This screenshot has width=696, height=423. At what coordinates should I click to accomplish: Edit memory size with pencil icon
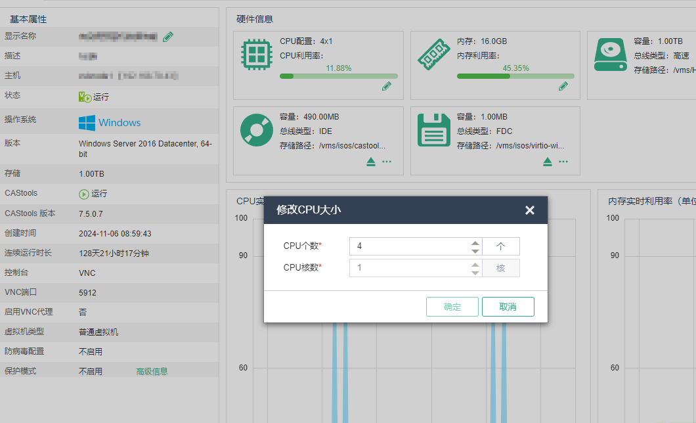(563, 86)
